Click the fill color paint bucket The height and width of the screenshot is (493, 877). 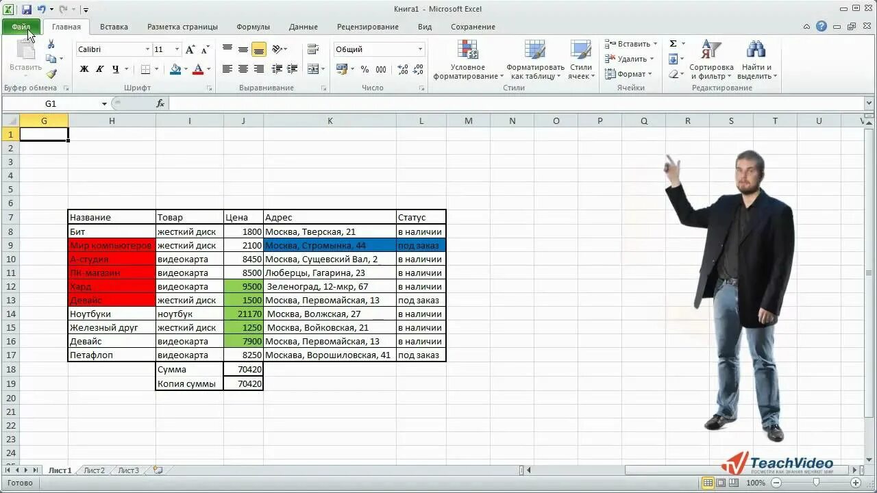[175, 69]
